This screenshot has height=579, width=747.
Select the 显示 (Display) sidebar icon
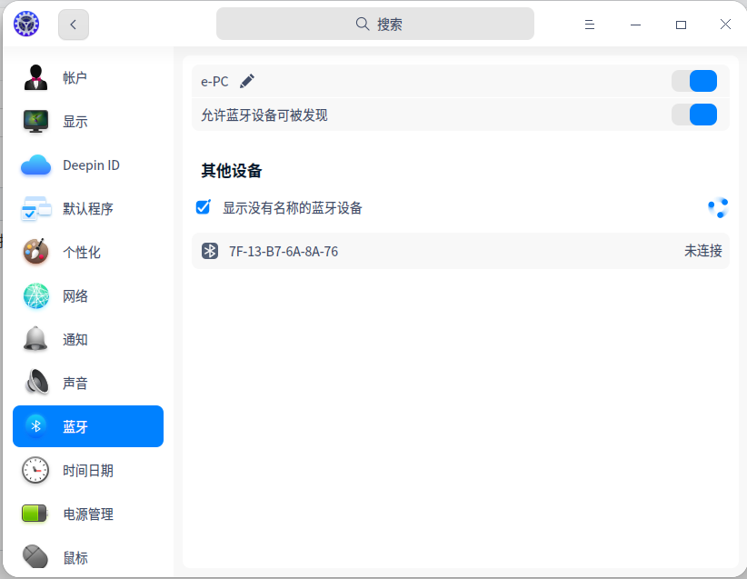click(x=35, y=121)
